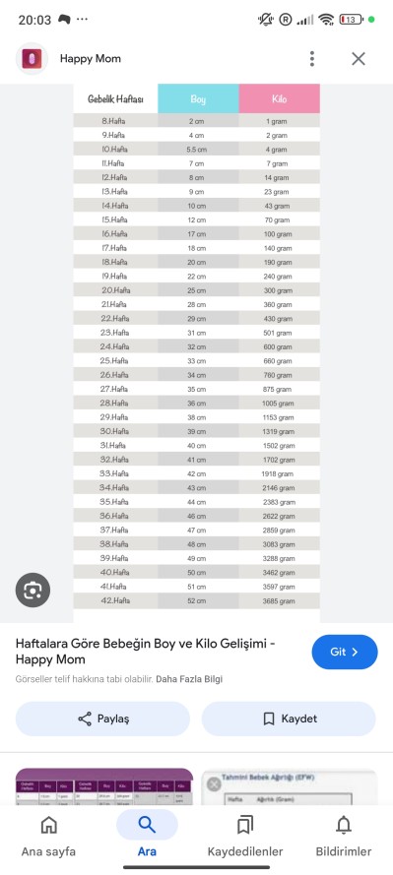Viewport: 393px width, 875px height.
Task: Go to Ana sayfa tab
Action: click(48, 836)
